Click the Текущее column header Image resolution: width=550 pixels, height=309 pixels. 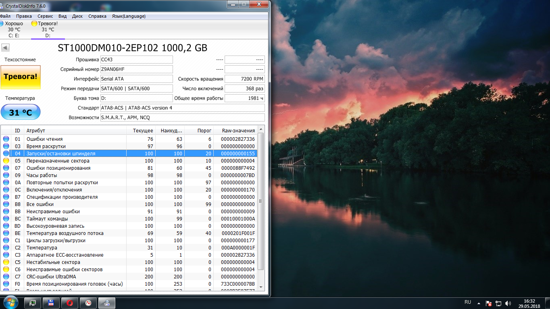point(141,130)
